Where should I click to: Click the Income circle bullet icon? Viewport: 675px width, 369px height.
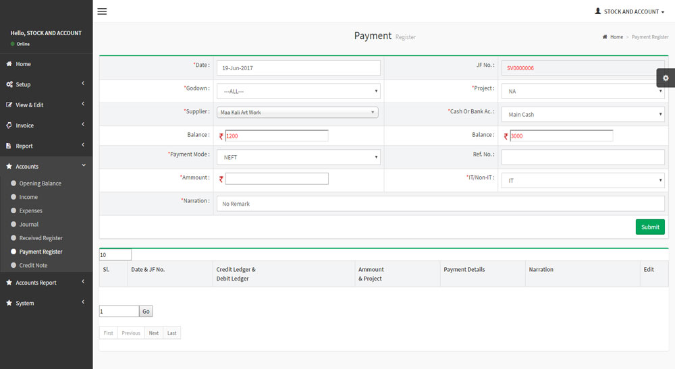tap(13, 197)
